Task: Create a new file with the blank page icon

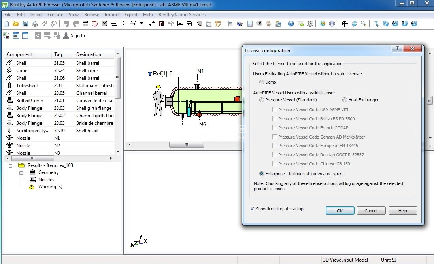Action: point(6,24)
